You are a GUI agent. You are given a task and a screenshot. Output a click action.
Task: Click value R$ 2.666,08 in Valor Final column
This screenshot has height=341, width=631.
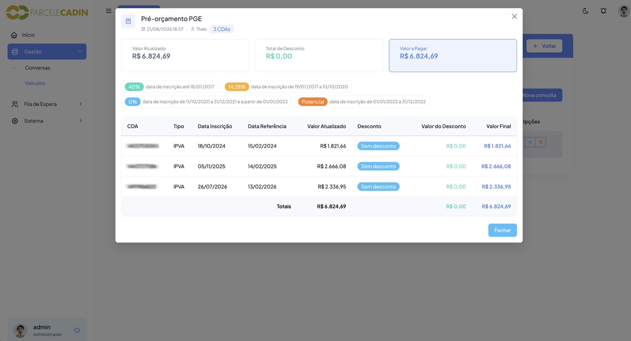point(496,166)
